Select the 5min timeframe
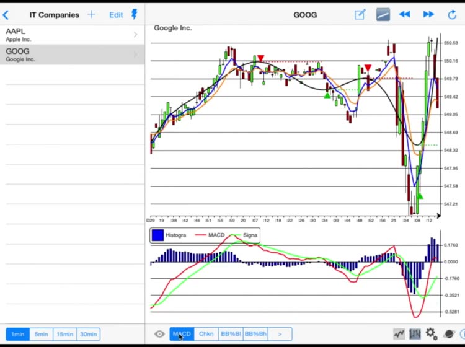The width and height of the screenshot is (465, 347). click(x=41, y=334)
